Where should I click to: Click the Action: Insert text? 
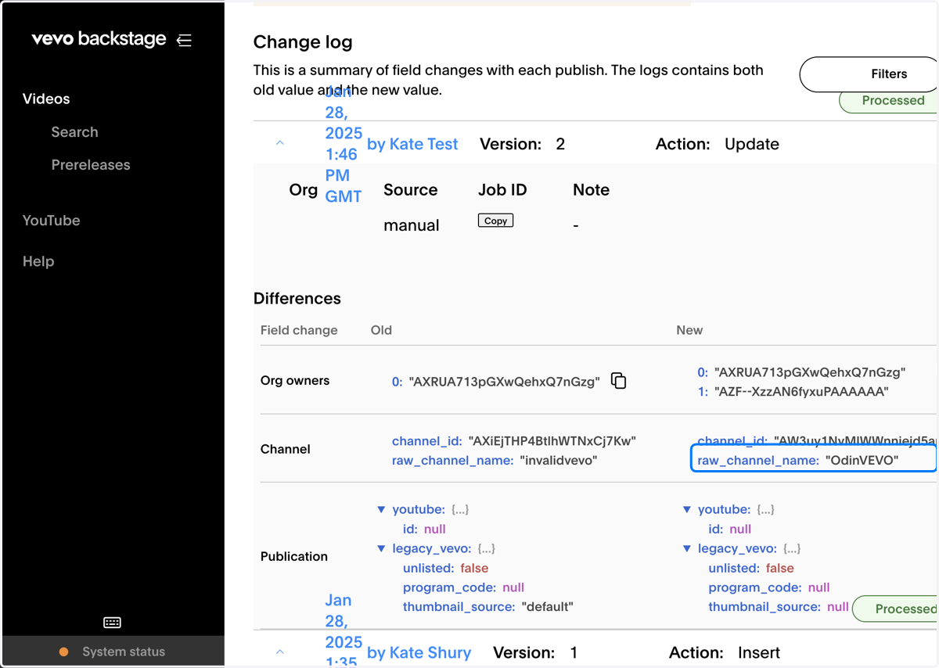(725, 652)
